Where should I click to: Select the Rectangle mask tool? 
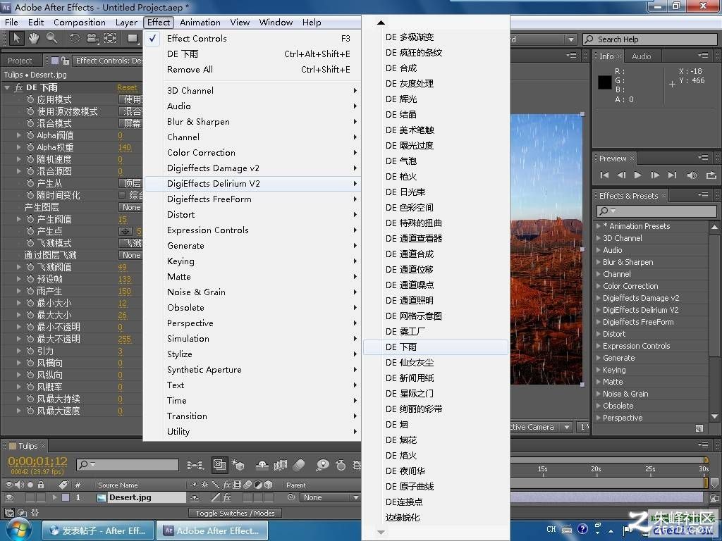[133, 38]
